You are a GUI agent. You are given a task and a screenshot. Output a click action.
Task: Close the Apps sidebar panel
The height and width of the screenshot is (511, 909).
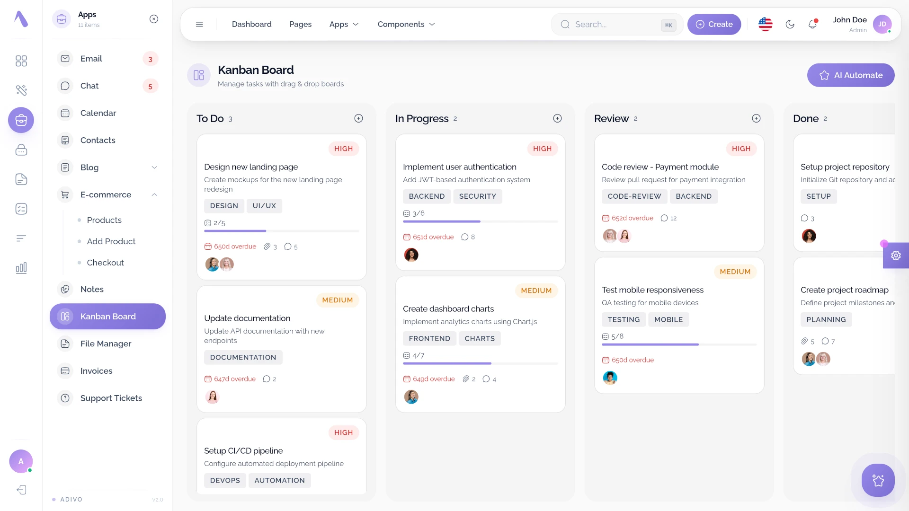click(x=154, y=19)
